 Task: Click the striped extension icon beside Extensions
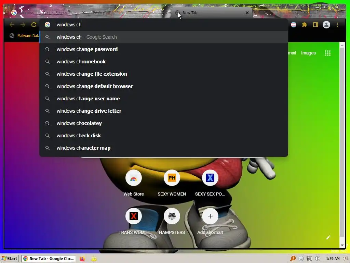click(294, 25)
